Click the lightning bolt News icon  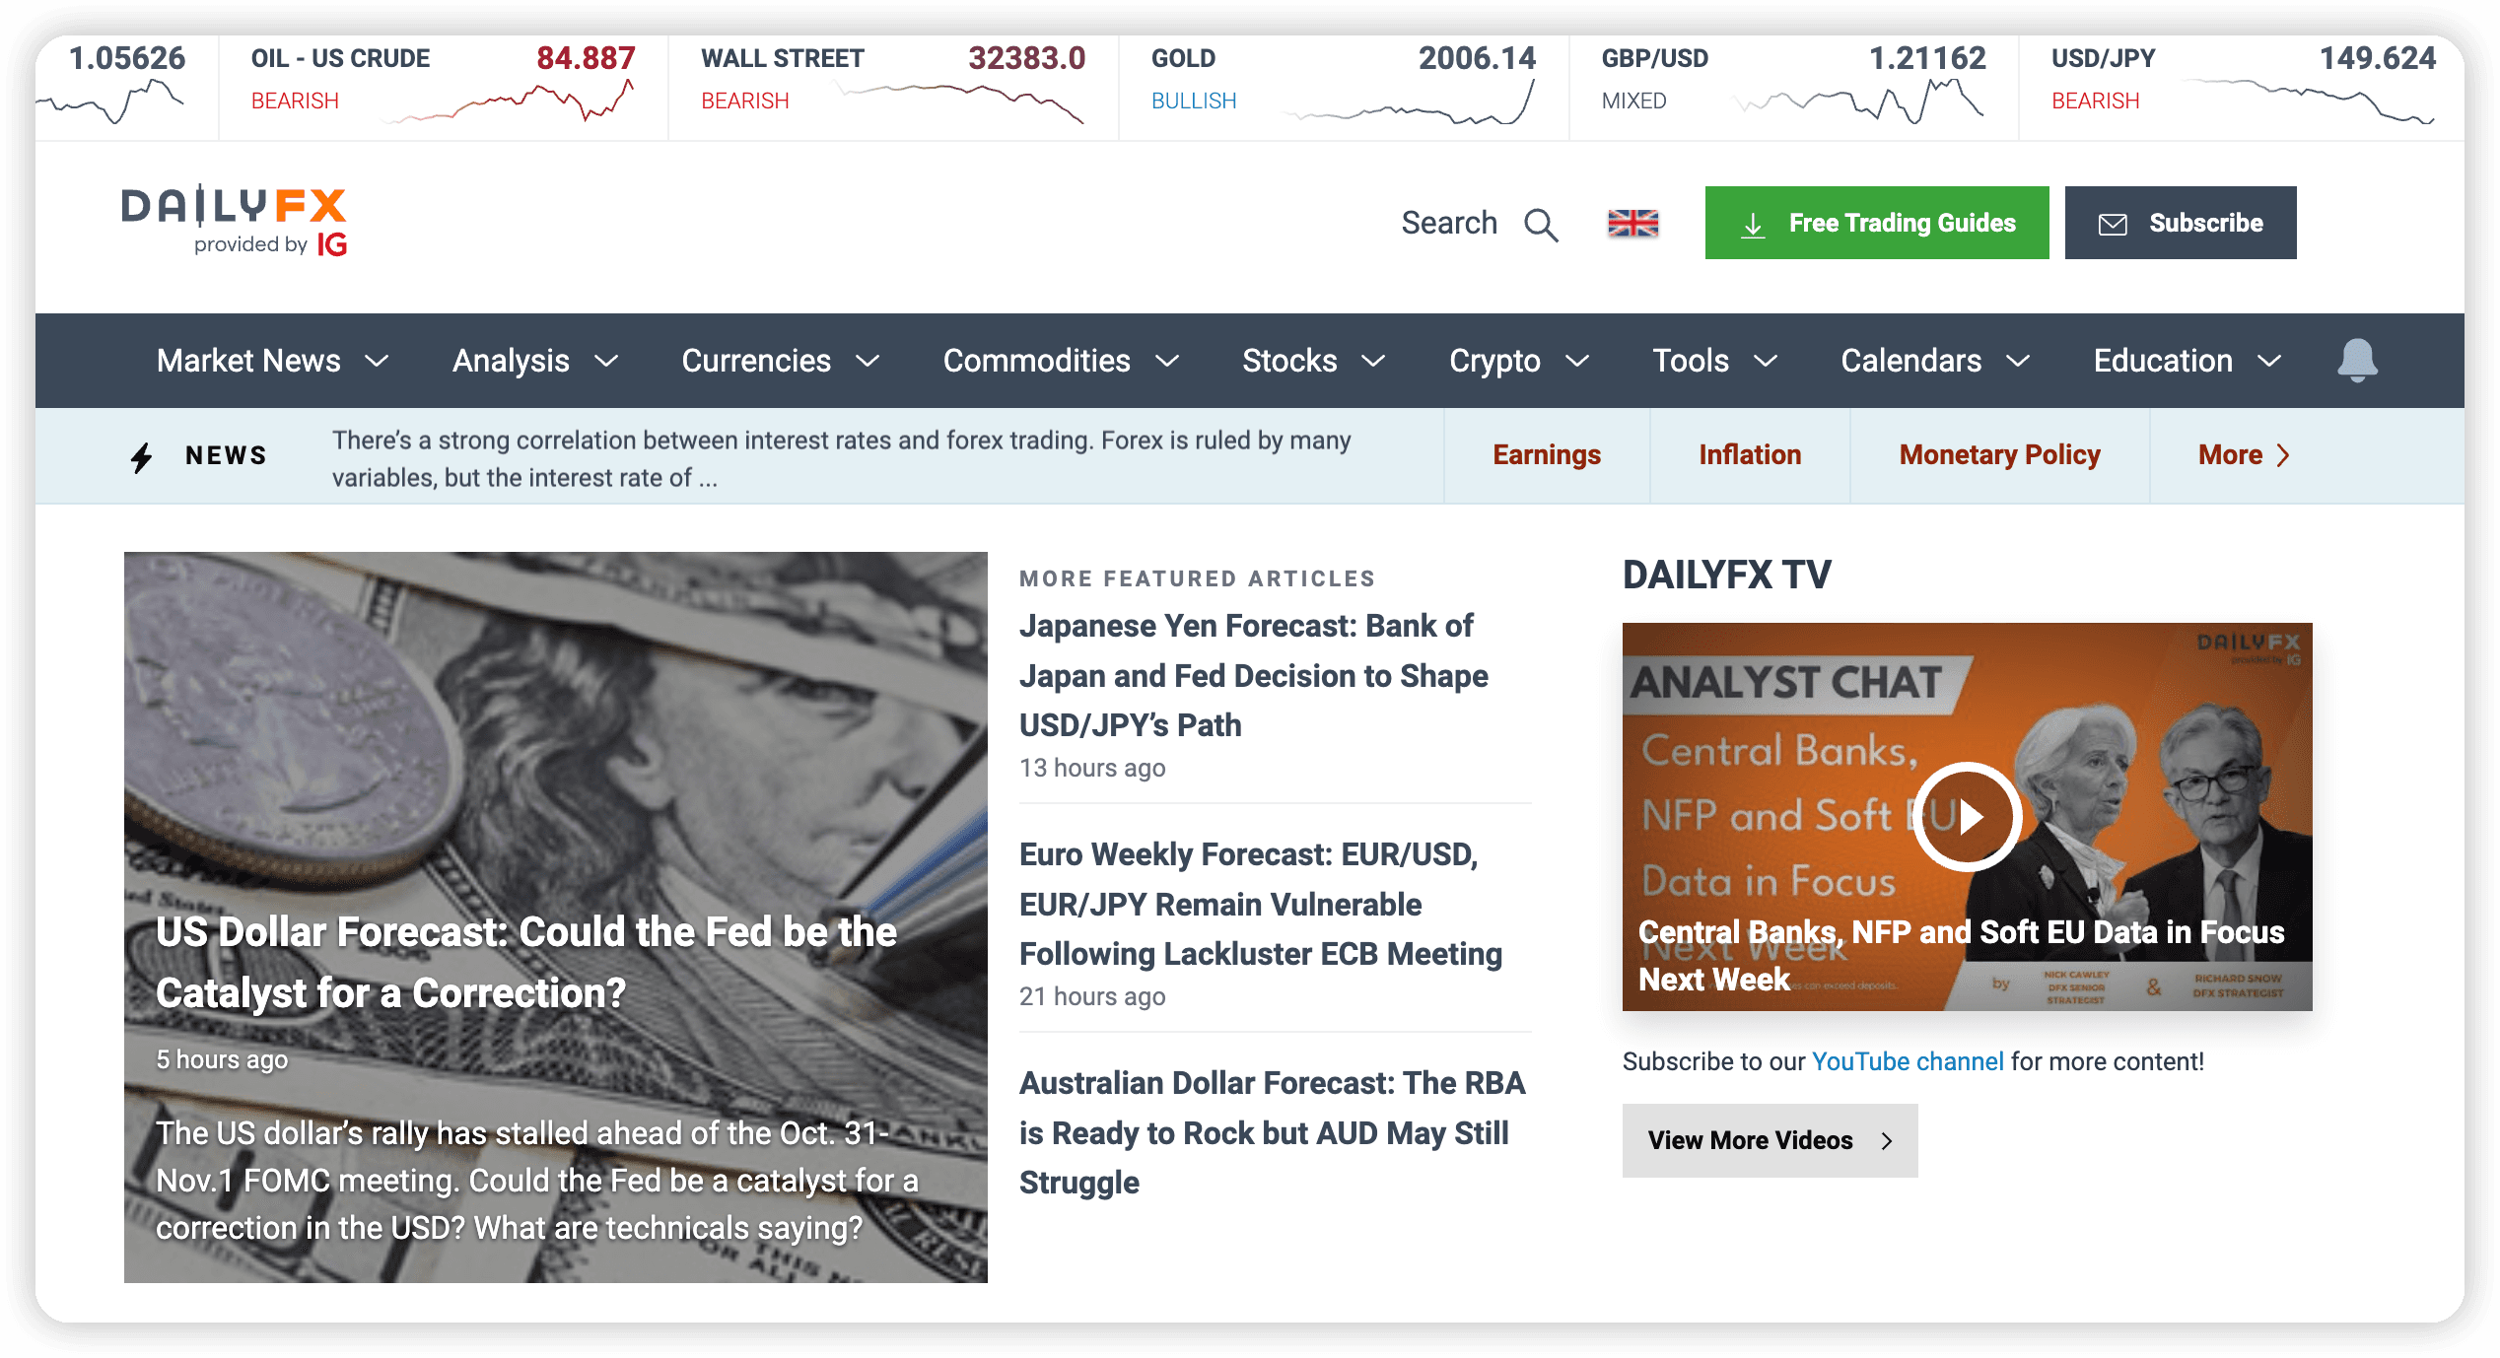click(x=142, y=456)
